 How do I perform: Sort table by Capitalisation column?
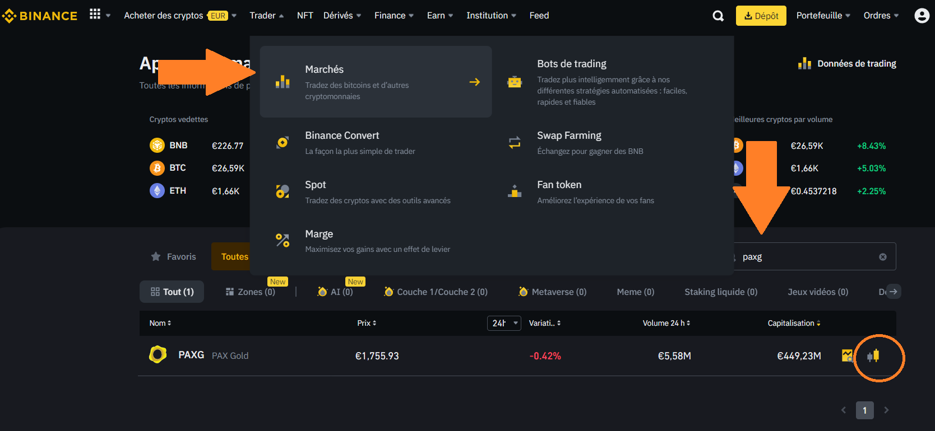tap(794, 323)
